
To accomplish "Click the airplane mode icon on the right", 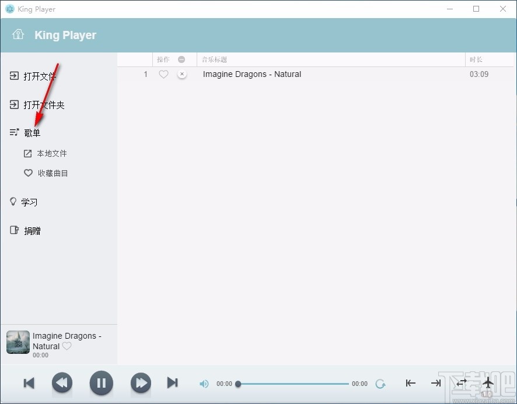I will pos(488,384).
